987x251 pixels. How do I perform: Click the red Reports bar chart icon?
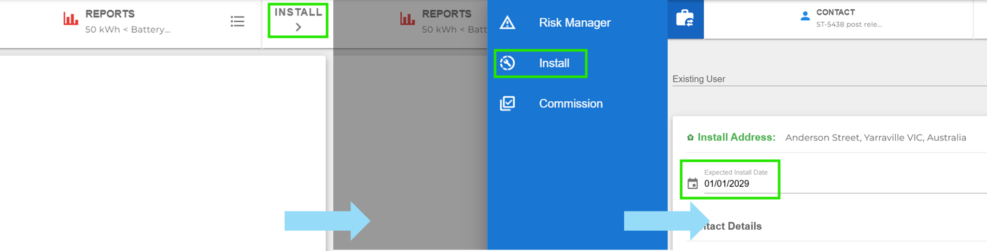(x=70, y=19)
